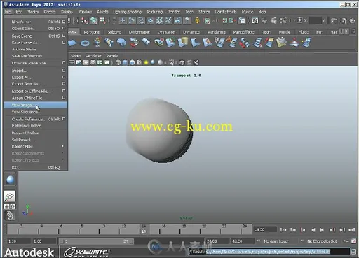The image size is (359, 258).
Task: Click View Image in File menu
Action: [x=35, y=106]
